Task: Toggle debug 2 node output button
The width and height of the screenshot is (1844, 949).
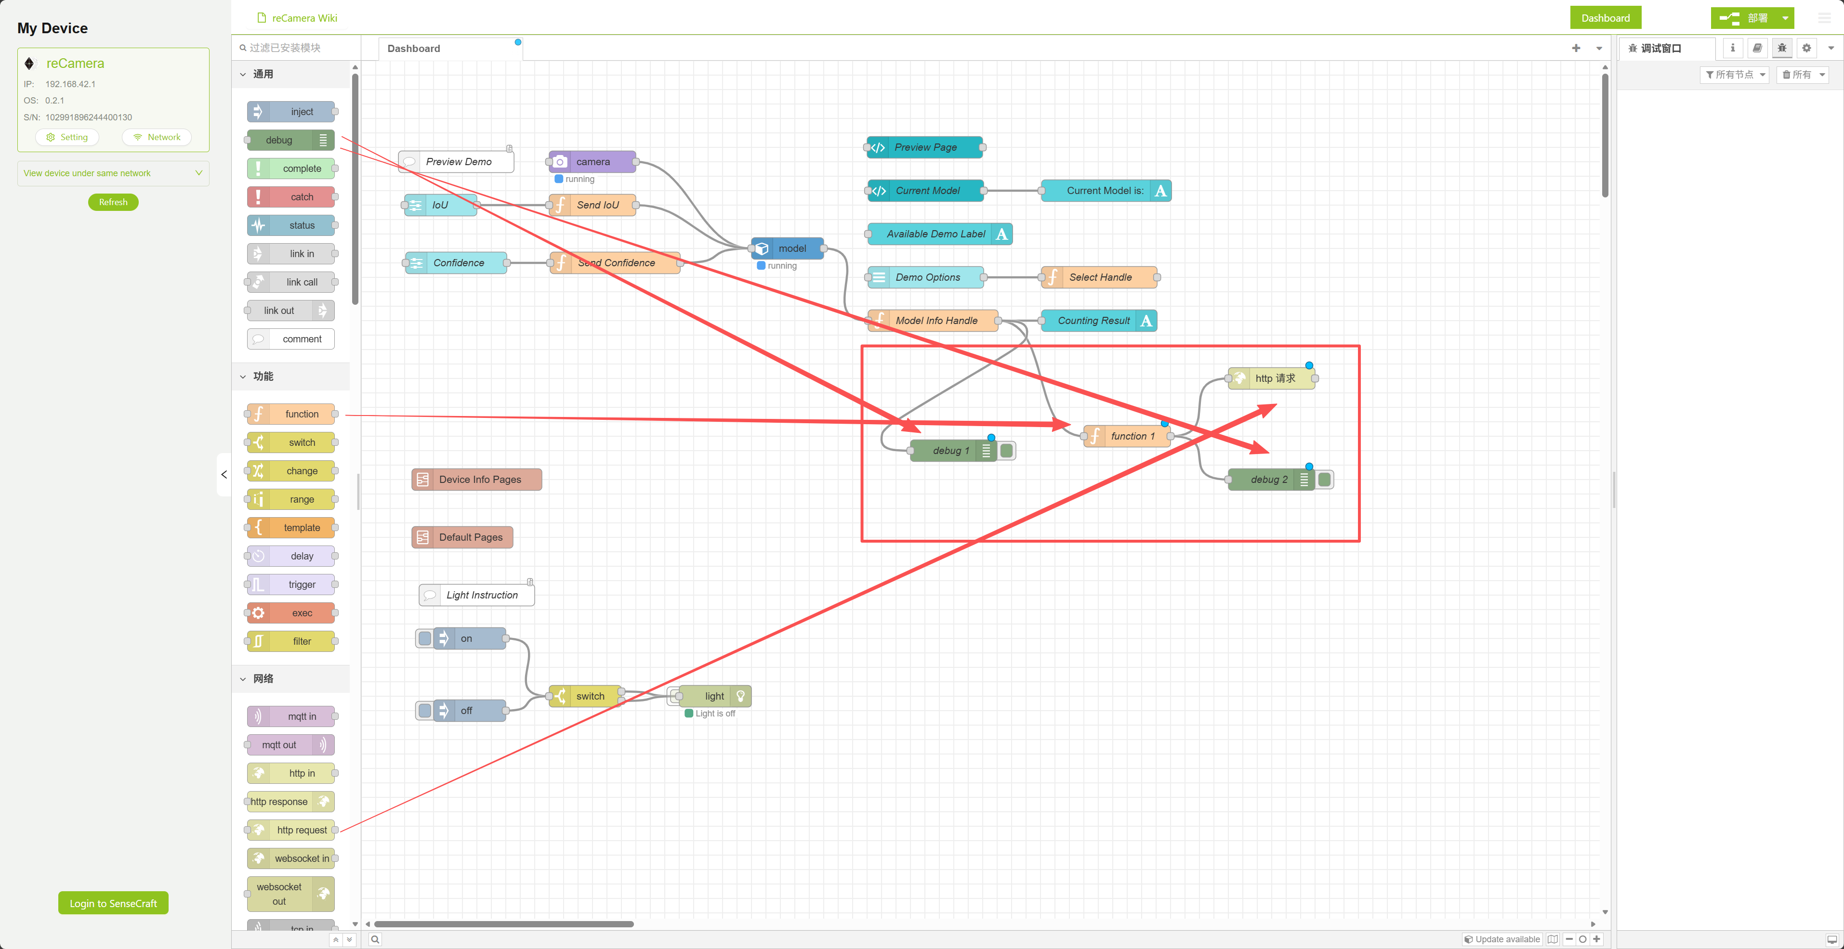Action: pyautogui.click(x=1324, y=480)
